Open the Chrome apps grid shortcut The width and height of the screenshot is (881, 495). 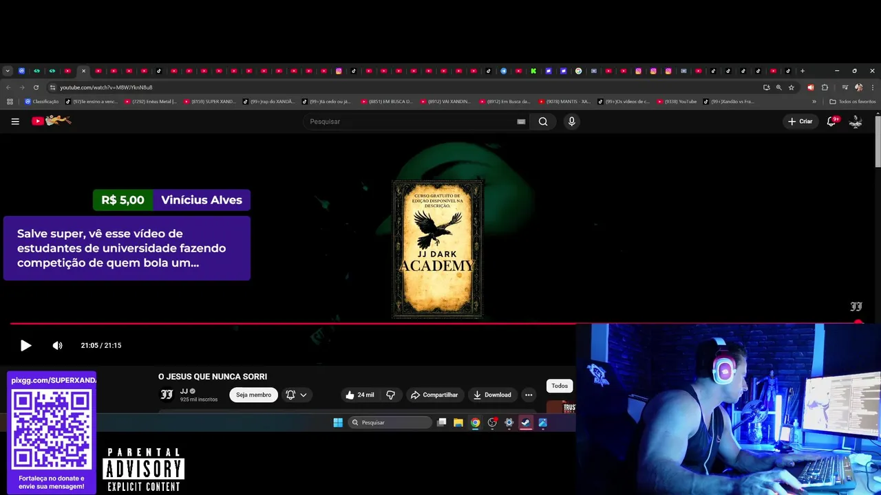tap(10, 102)
